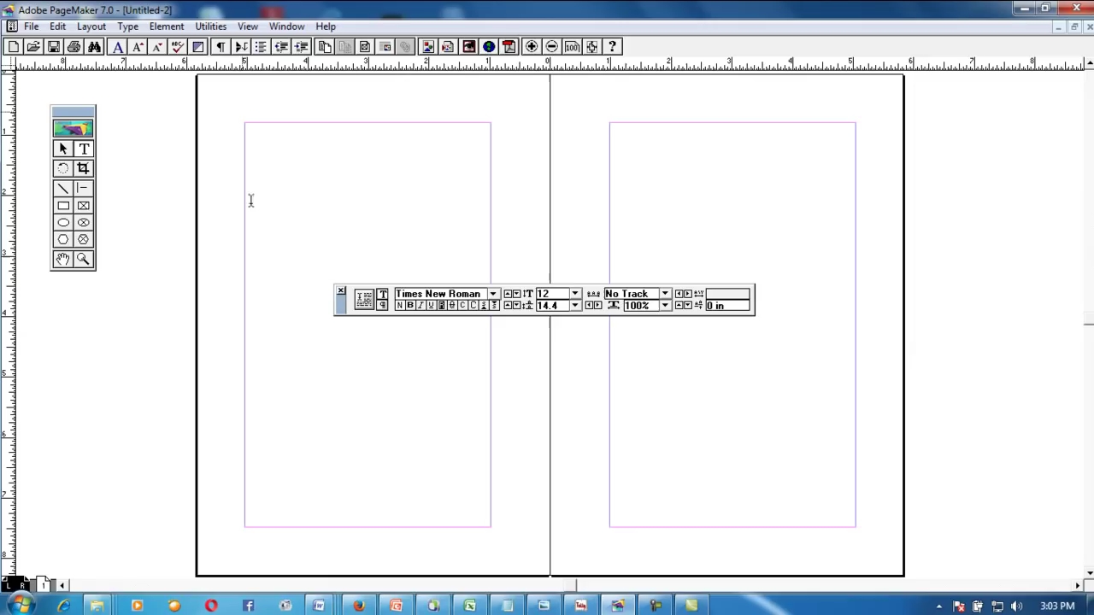
Task: Toggle Underline U button in control palette
Action: 431,305
